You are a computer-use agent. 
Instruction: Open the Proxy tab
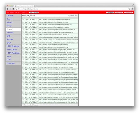pos(13,26)
